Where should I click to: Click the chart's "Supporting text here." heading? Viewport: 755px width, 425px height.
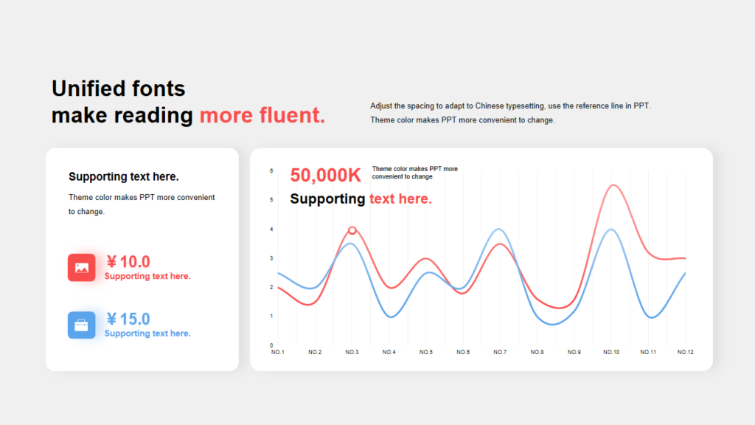(x=361, y=198)
